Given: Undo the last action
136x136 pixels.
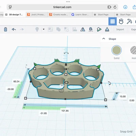Looking at the screenshot, I should tap(14, 30).
